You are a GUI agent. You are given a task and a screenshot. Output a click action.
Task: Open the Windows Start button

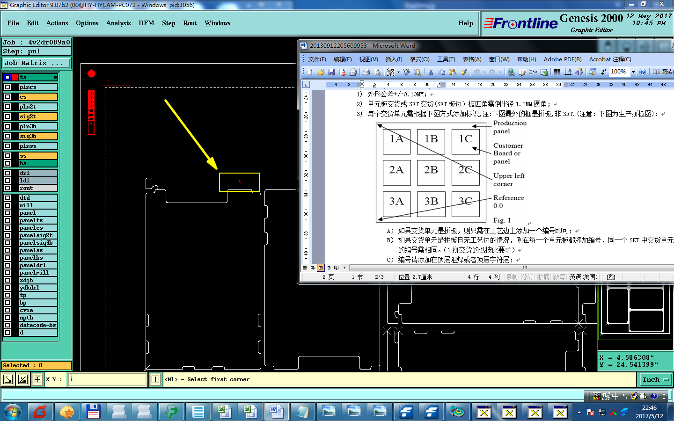(x=13, y=412)
